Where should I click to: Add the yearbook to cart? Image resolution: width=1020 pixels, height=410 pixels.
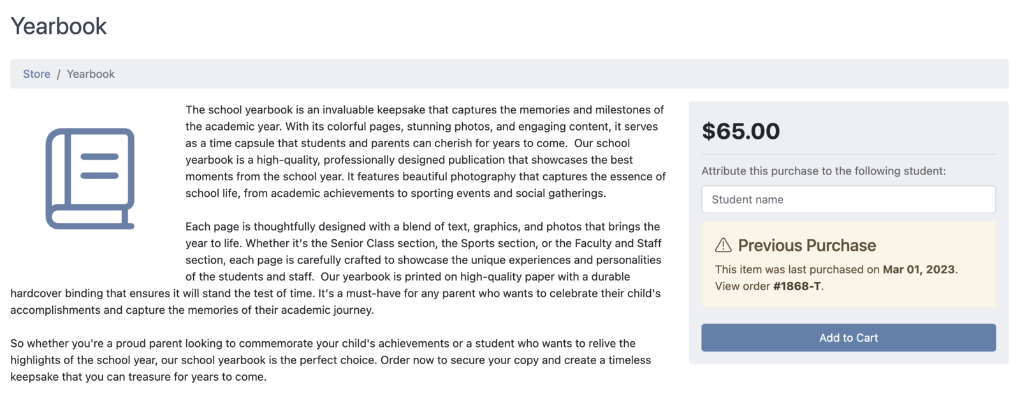(849, 337)
